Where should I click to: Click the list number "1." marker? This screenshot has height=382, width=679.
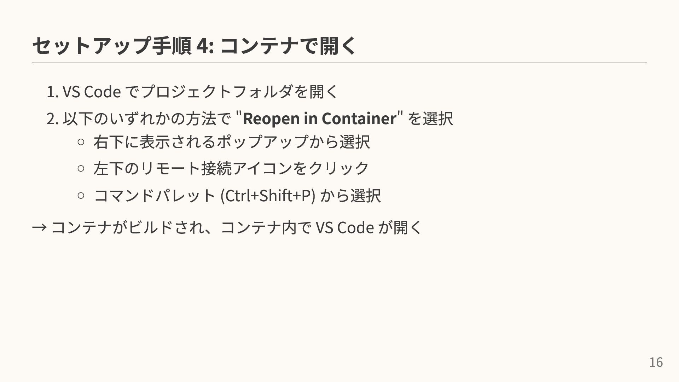coord(52,92)
